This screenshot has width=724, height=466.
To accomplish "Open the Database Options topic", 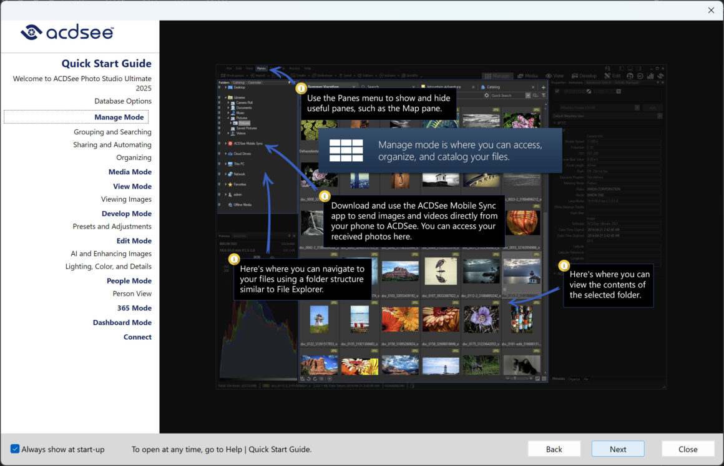I will click(123, 101).
